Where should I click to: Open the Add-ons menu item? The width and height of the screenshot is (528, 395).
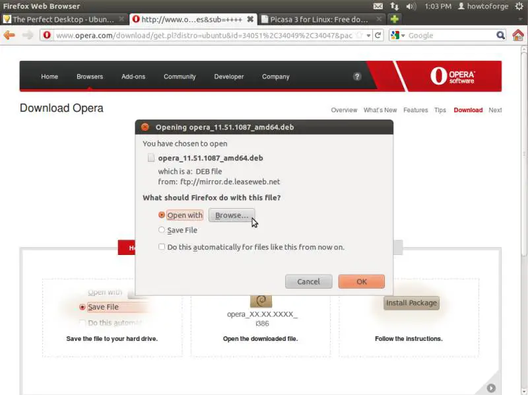133,77
